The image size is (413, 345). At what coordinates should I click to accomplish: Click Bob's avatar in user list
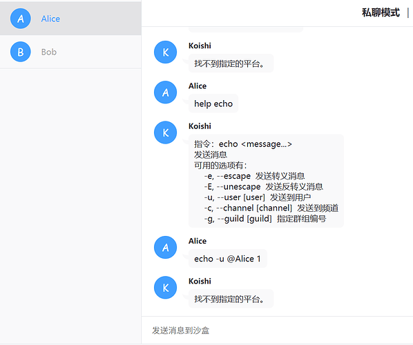point(21,52)
